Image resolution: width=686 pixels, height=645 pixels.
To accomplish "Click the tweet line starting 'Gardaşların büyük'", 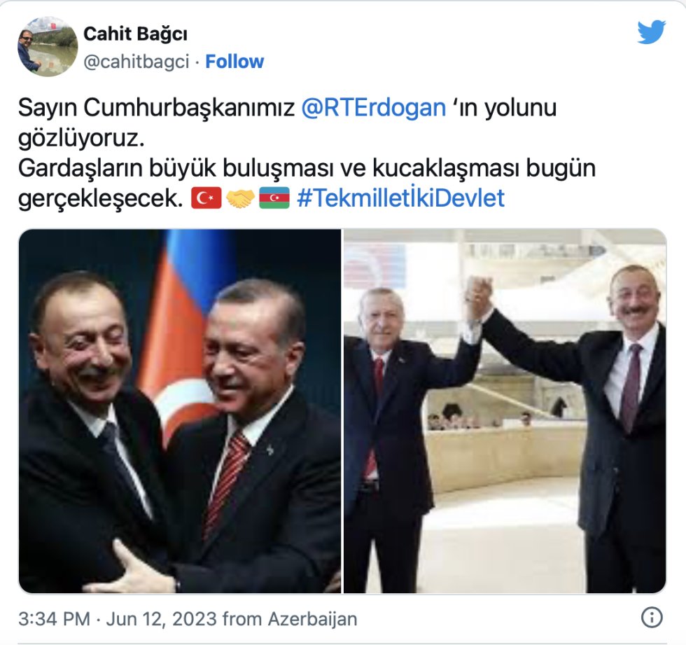I will pos(307,168).
